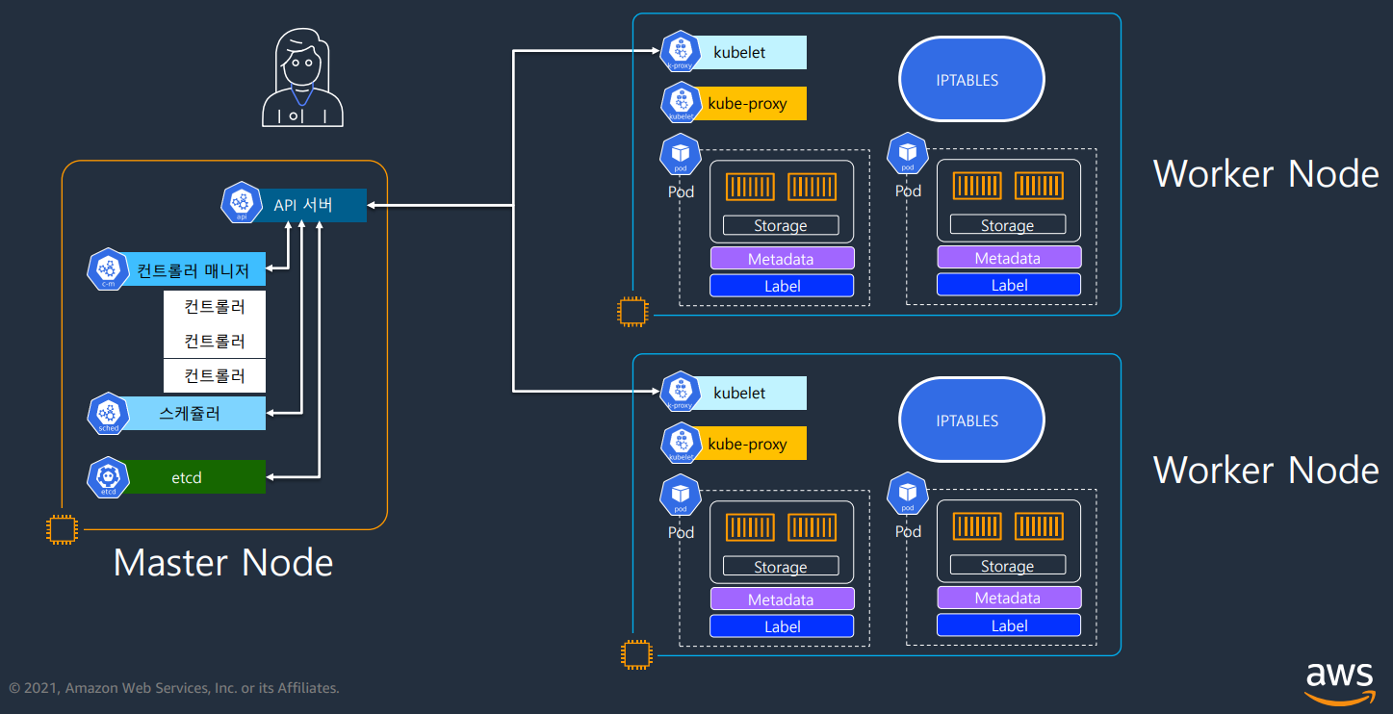Select the kube-proxy box in upper Worker Node

point(746,104)
